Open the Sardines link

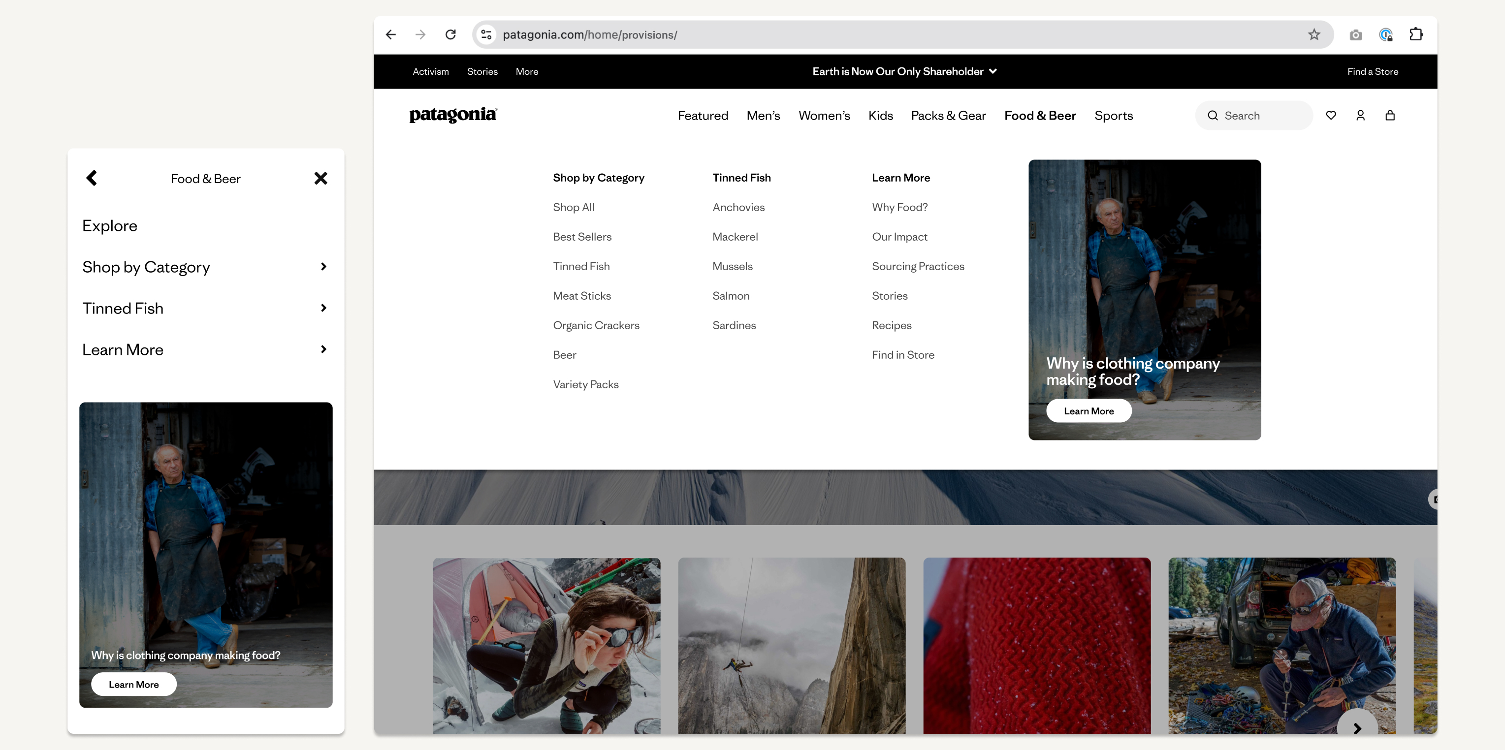click(734, 325)
